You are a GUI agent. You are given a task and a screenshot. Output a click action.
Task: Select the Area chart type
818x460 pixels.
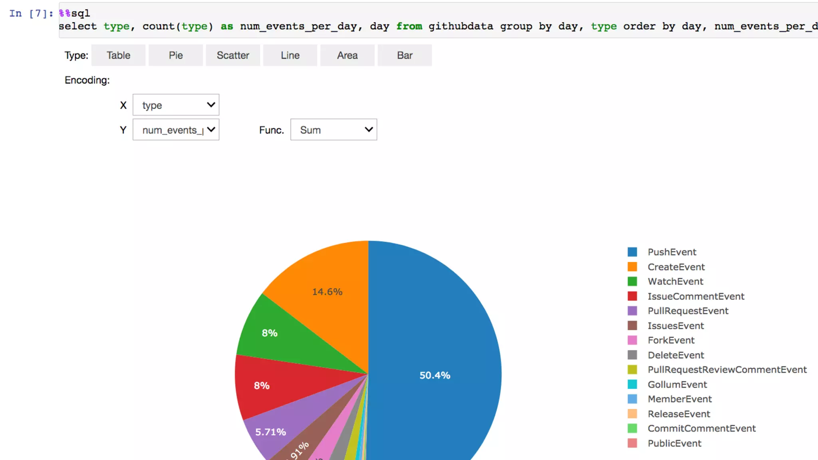coord(347,55)
